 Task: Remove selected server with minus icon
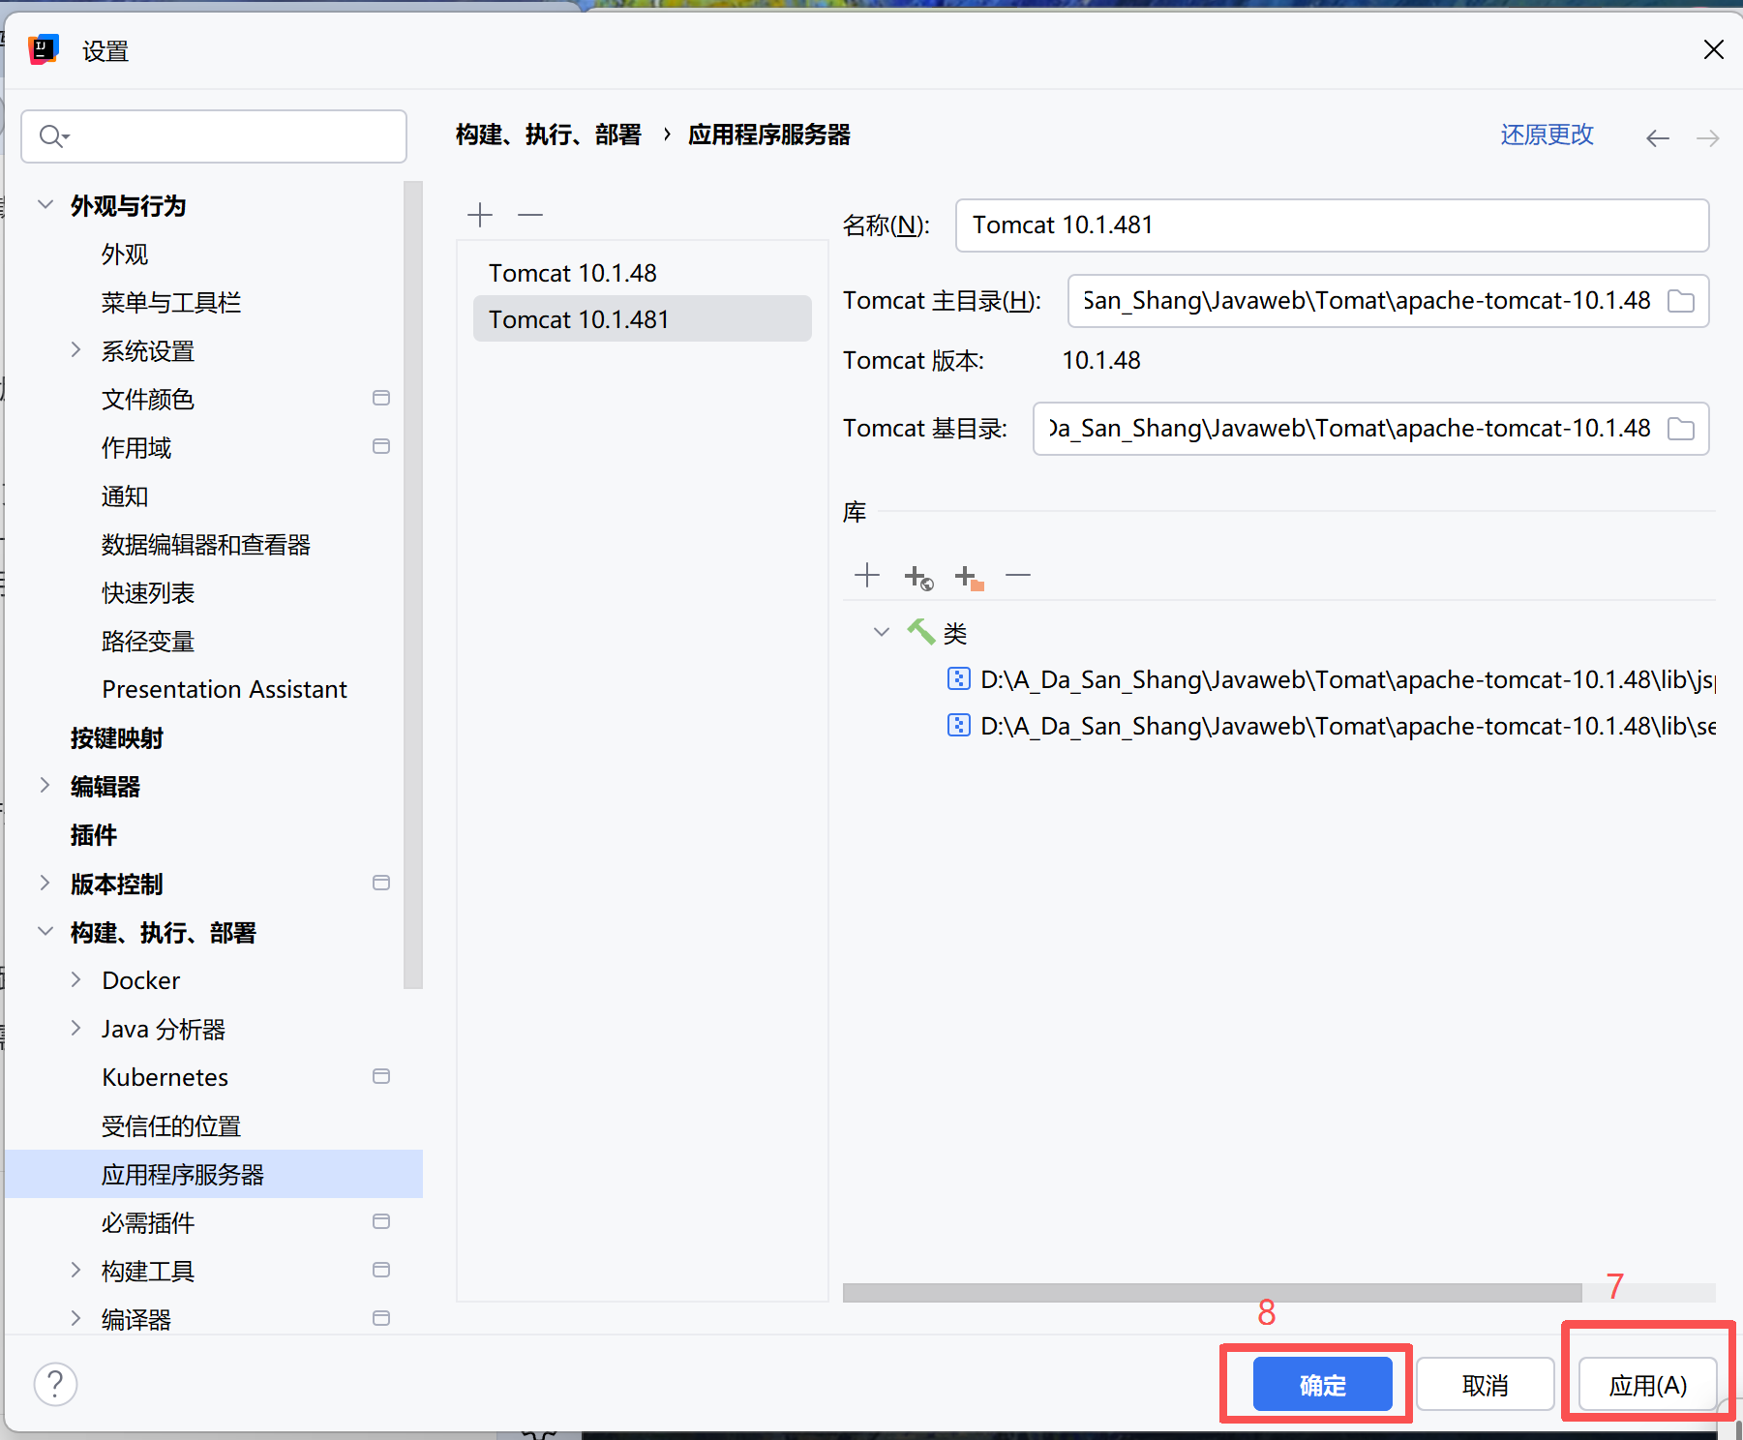click(x=530, y=214)
